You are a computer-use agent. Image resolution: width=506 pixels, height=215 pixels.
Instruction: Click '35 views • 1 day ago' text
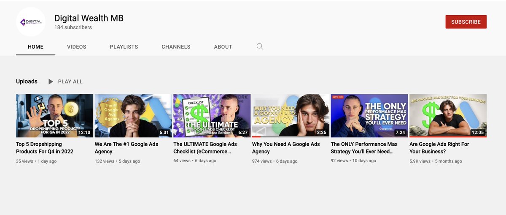point(36,161)
